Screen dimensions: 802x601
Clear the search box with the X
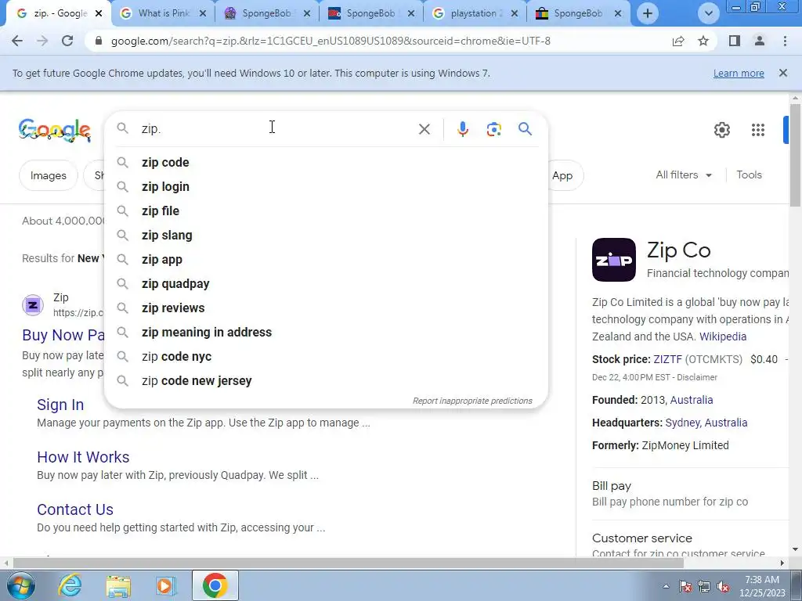click(x=424, y=129)
